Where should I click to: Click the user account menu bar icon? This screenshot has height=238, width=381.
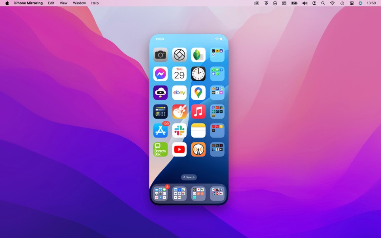pyautogui.click(x=314, y=3)
